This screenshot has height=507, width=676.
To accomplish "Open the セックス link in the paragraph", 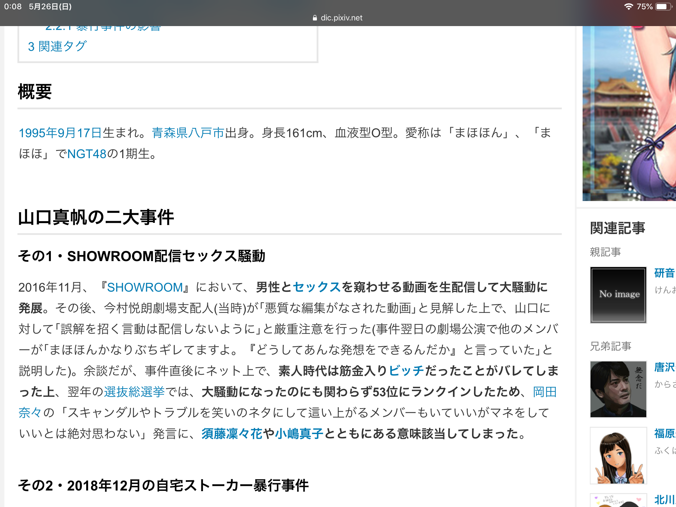I will (317, 287).
